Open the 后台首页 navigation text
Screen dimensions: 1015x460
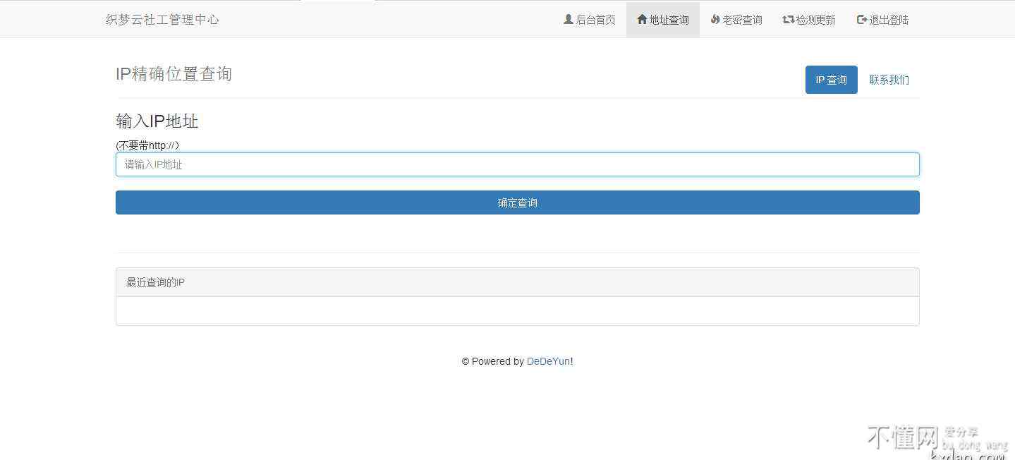click(x=596, y=20)
